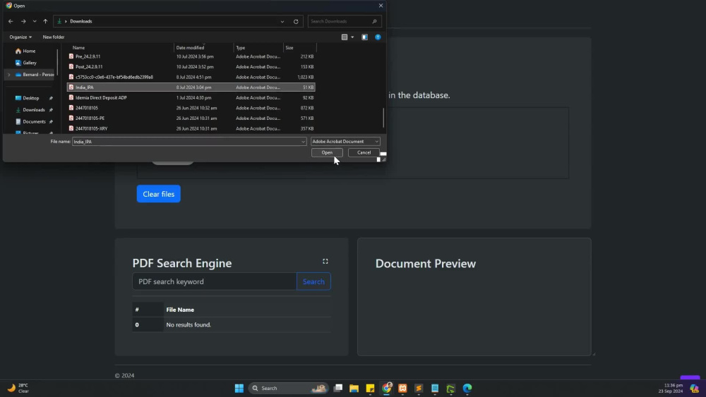
Task: Click the PDF search keyword input field
Action: (x=215, y=281)
